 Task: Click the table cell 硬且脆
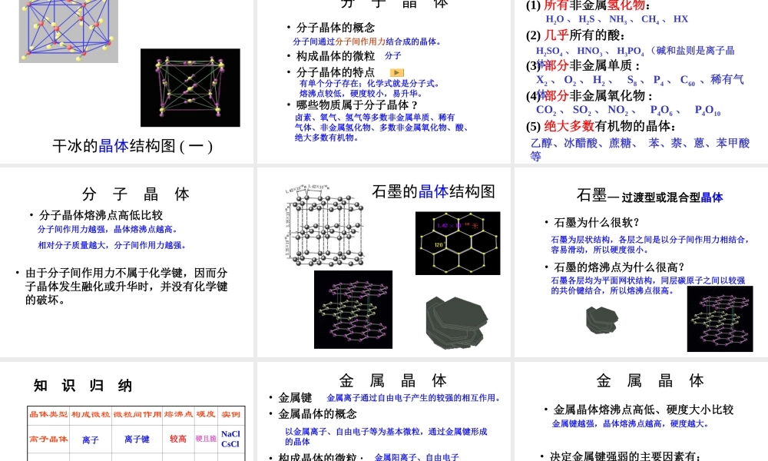(x=206, y=439)
